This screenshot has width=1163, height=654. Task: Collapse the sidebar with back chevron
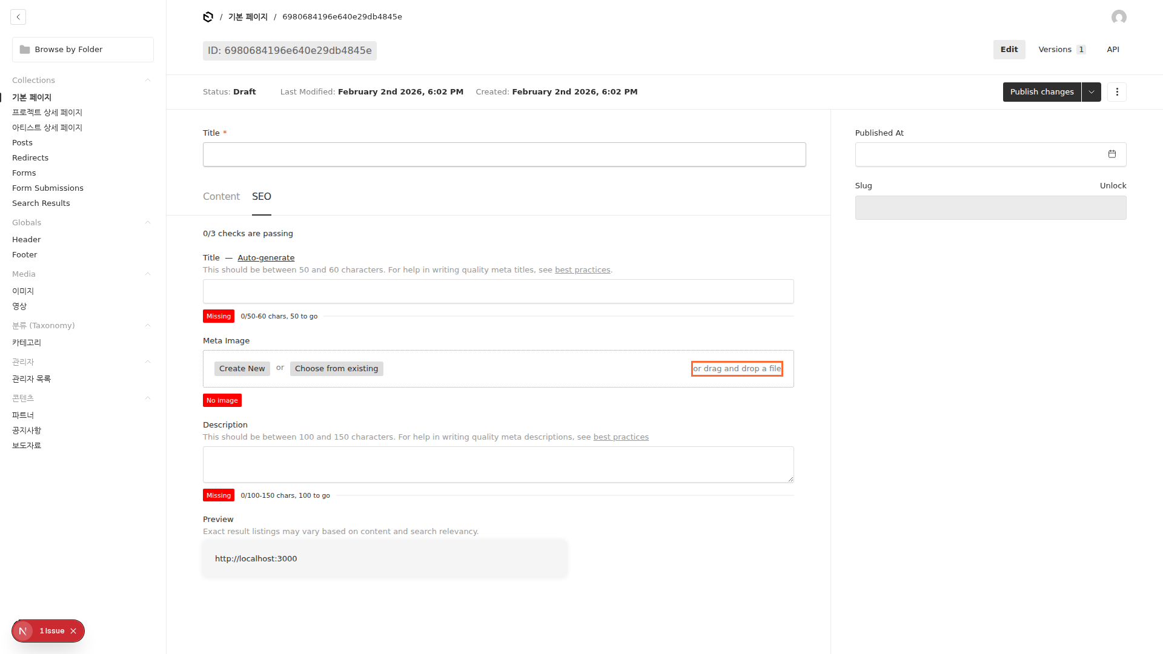pyautogui.click(x=18, y=17)
